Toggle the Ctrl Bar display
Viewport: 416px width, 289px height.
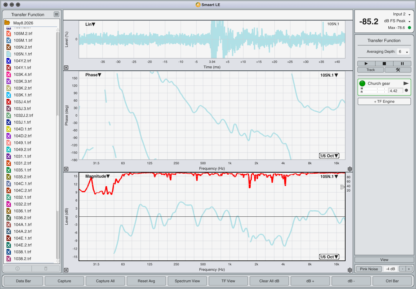(392, 281)
